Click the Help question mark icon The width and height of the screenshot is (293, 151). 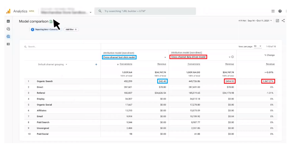click(x=280, y=11)
